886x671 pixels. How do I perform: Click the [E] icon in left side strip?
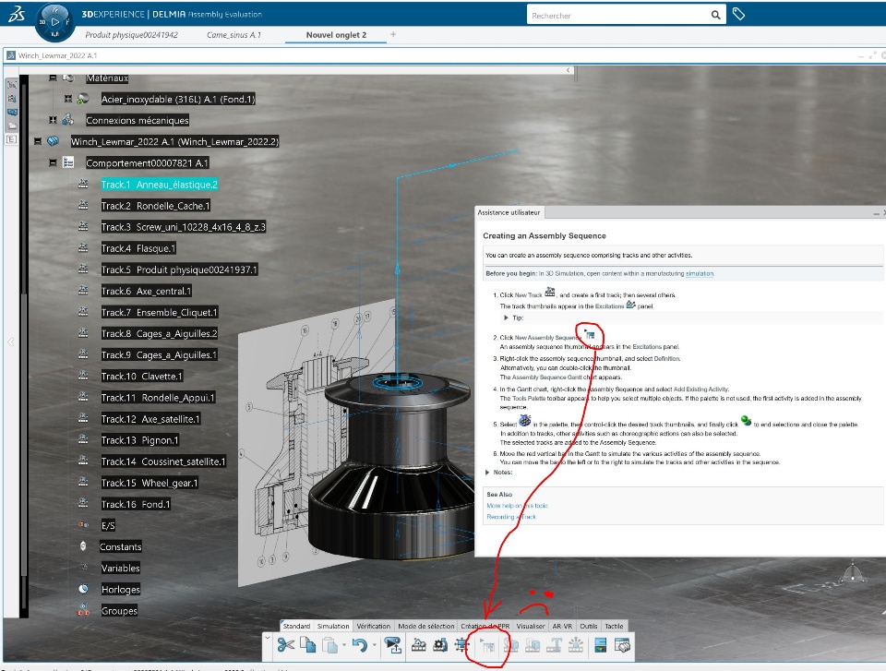(12, 139)
